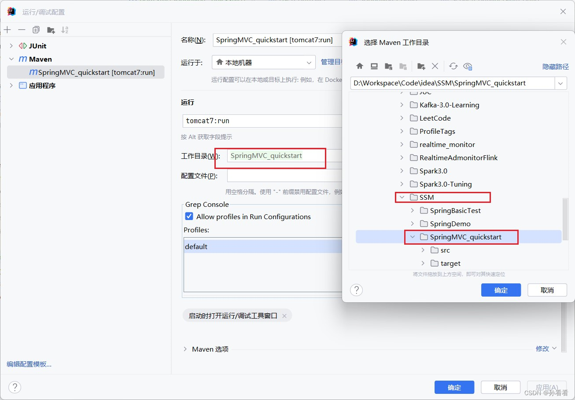Select the LeetCode folder

[435, 118]
